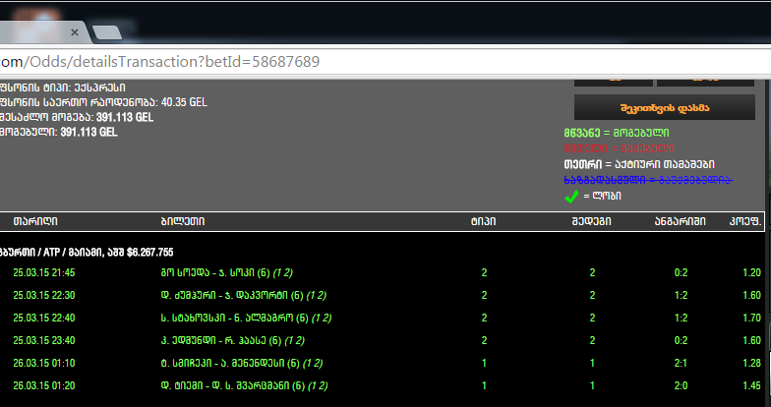Click the match name in the 01:10 row
The width and height of the screenshot is (771, 407).
tap(242, 363)
